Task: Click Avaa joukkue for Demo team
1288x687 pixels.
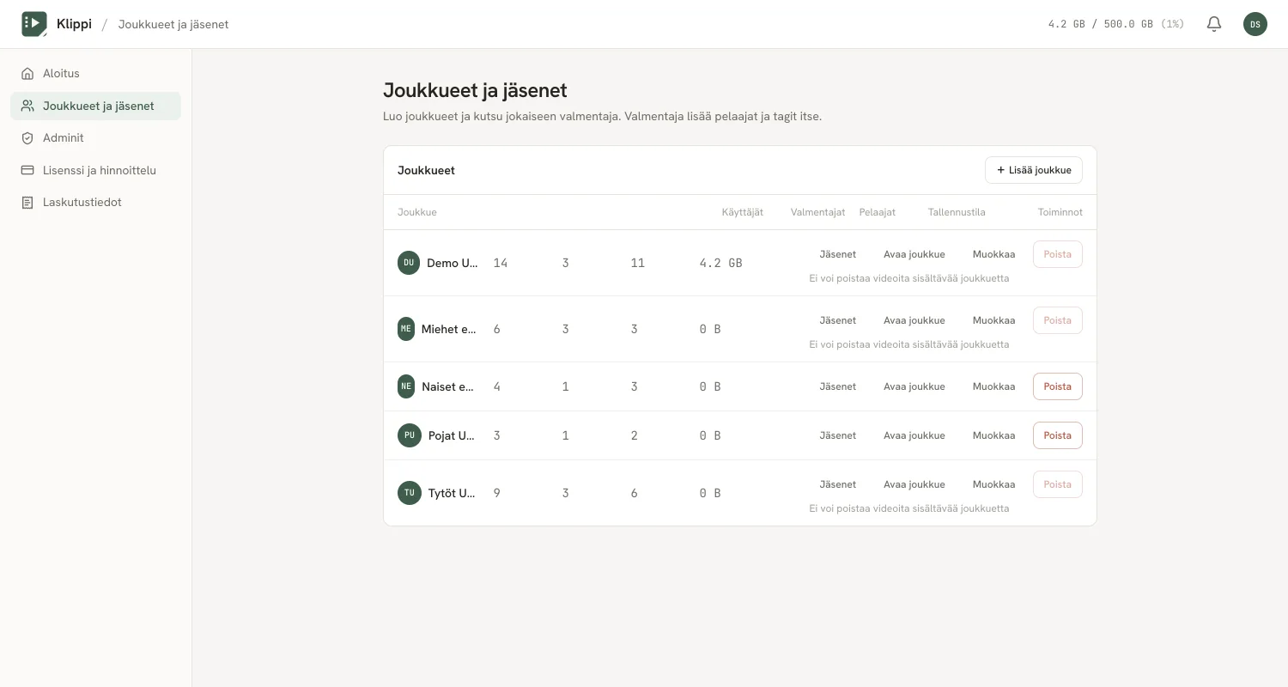Action: click(x=914, y=254)
